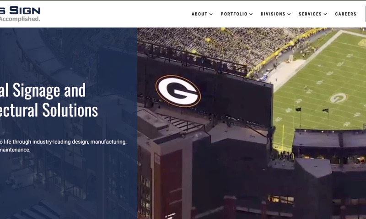Click the Sign company logo
This screenshot has height=219, width=366.
click(x=20, y=14)
